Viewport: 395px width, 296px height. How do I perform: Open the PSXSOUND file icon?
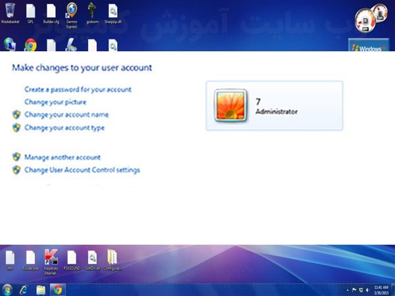pos(71,257)
